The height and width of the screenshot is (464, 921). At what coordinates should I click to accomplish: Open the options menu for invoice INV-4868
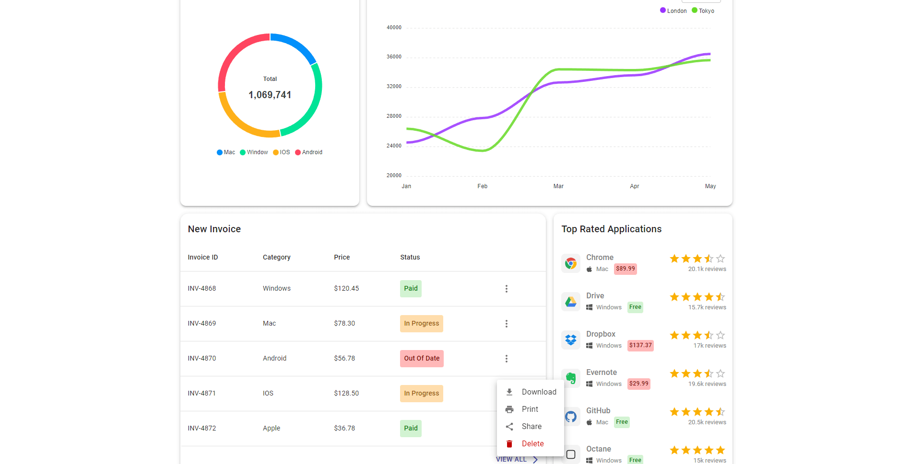coord(506,289)
